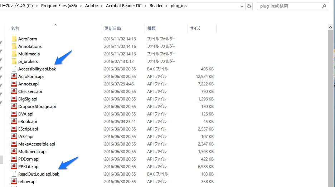335x187 pixels.
Task: Click the refresh button beside address bar
Action: pos(249,6)
